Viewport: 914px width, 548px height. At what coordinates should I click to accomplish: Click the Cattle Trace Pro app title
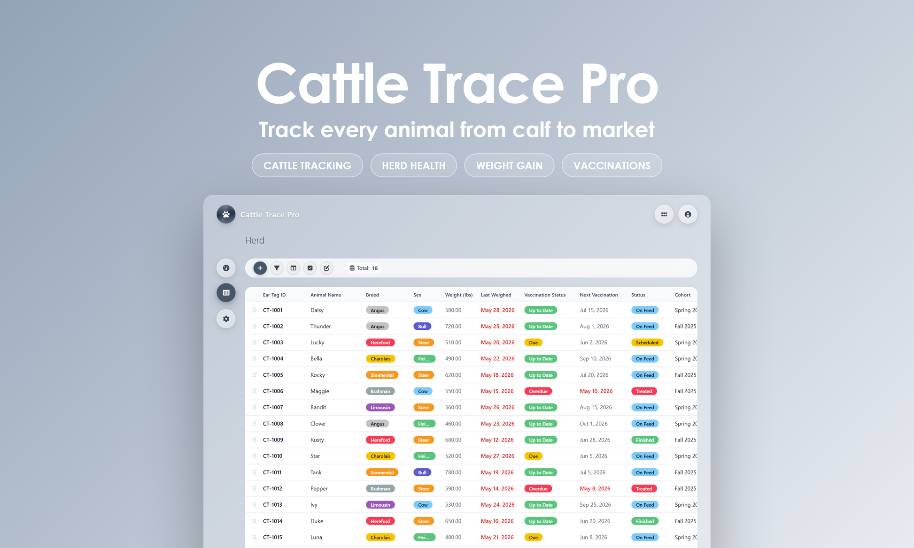pos(270,214)
